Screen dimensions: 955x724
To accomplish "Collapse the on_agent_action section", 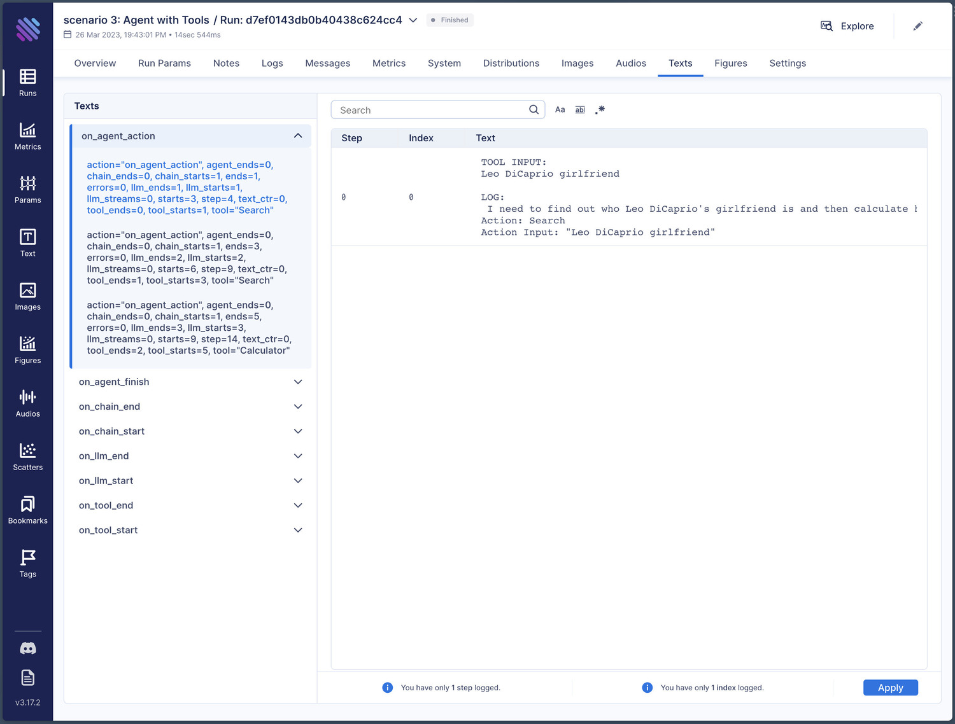I will click(x=191, y=136).
